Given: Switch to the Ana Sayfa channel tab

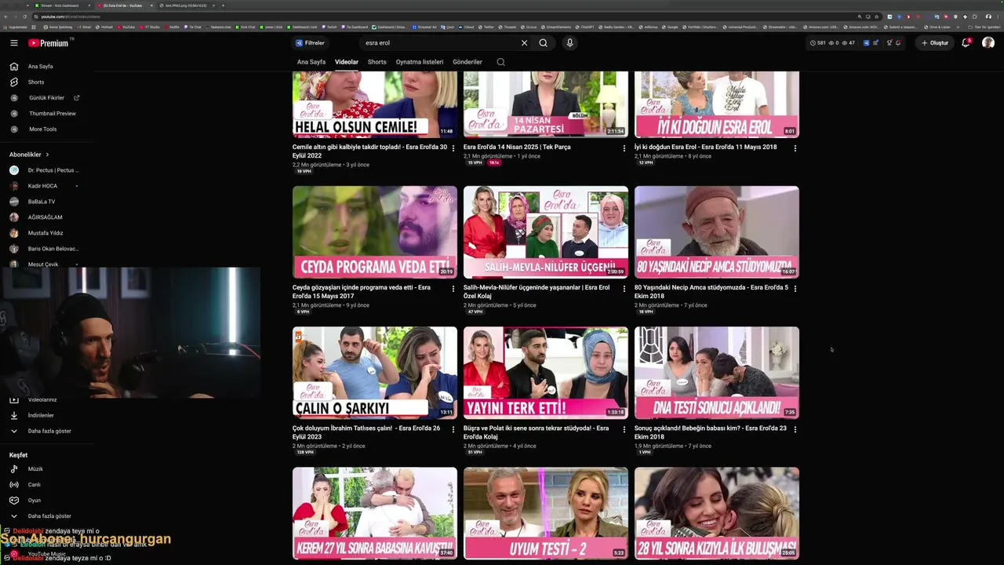Looking at the screenshot, I should (311, 62).
